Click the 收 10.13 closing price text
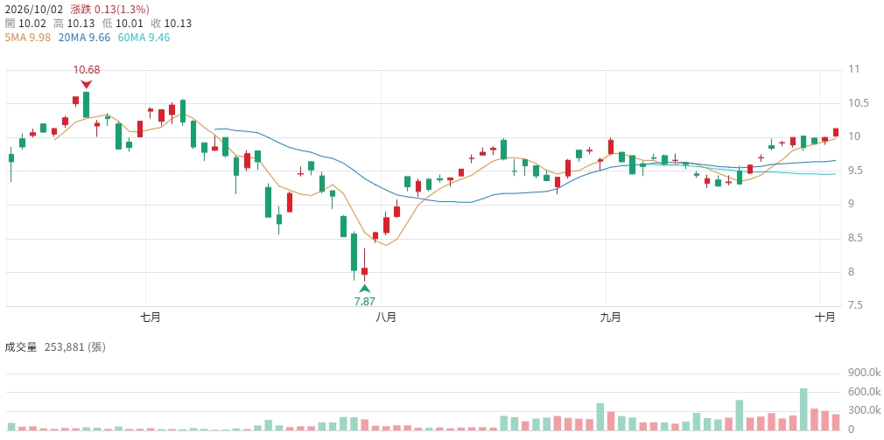 point(172,23)
